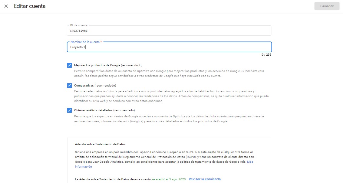This screenshot has width=343, height=183.
Task: Click the Obtener análisis detallados label text
Action: click(x=104, y=110)
